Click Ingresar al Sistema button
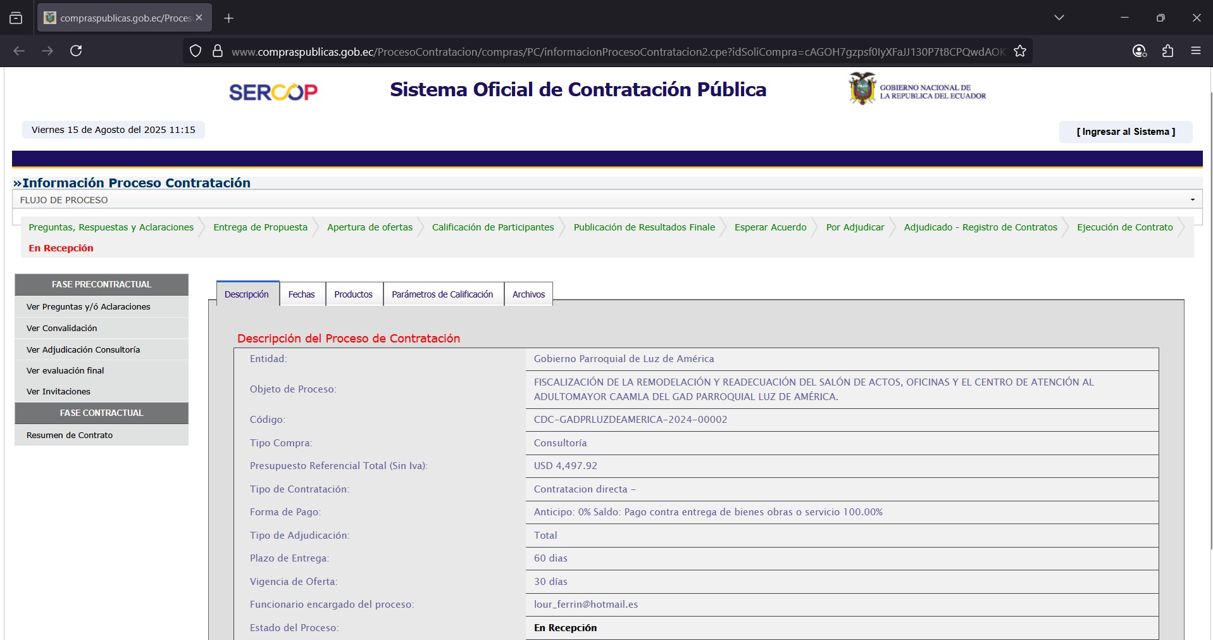 tap(1125, 132)
